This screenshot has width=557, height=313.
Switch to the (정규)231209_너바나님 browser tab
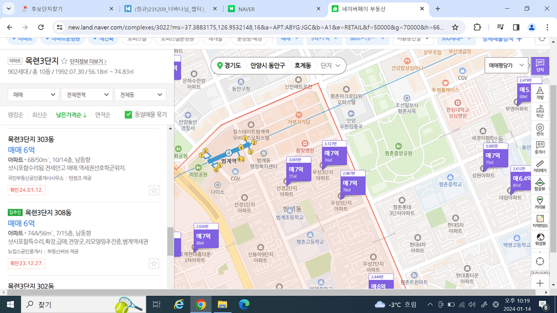coord(170,9)
